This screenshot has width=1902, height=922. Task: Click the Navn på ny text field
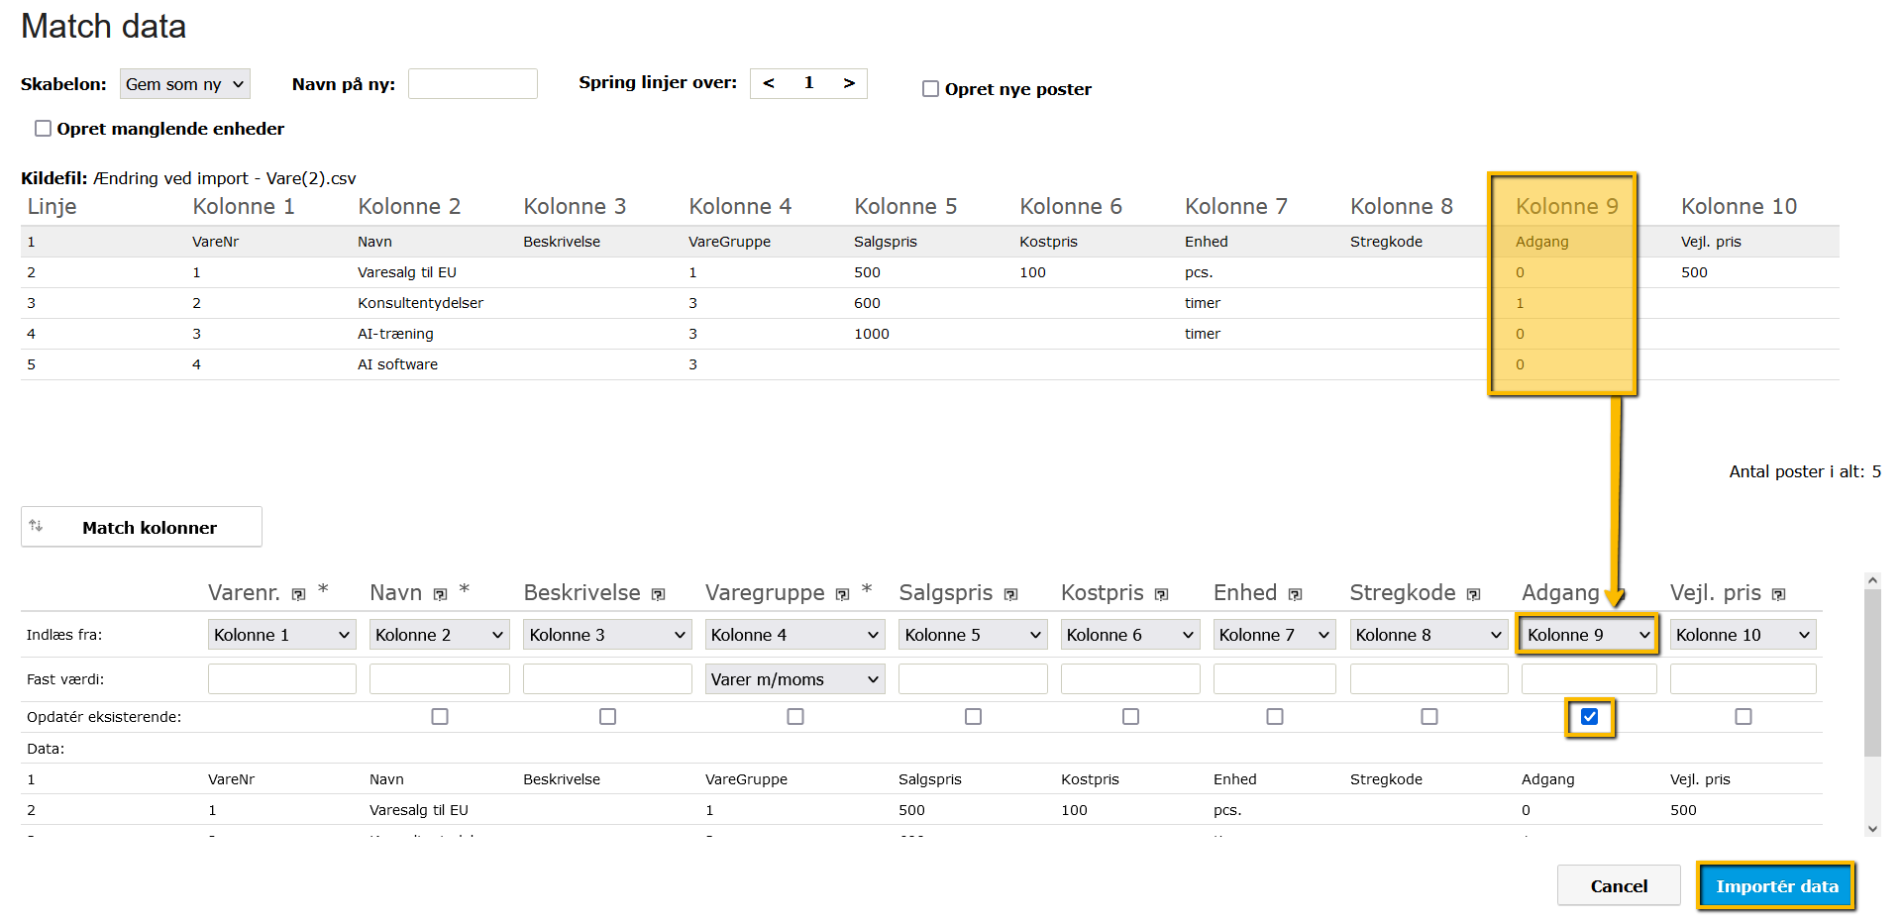pos(473,84)
